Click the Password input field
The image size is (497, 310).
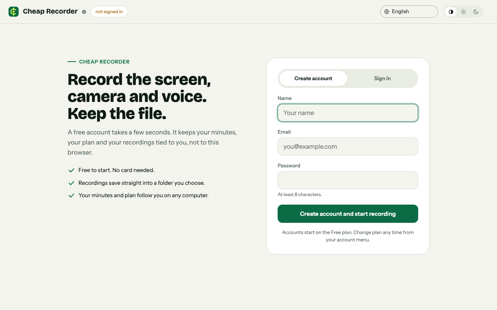(x=348, y=180)
